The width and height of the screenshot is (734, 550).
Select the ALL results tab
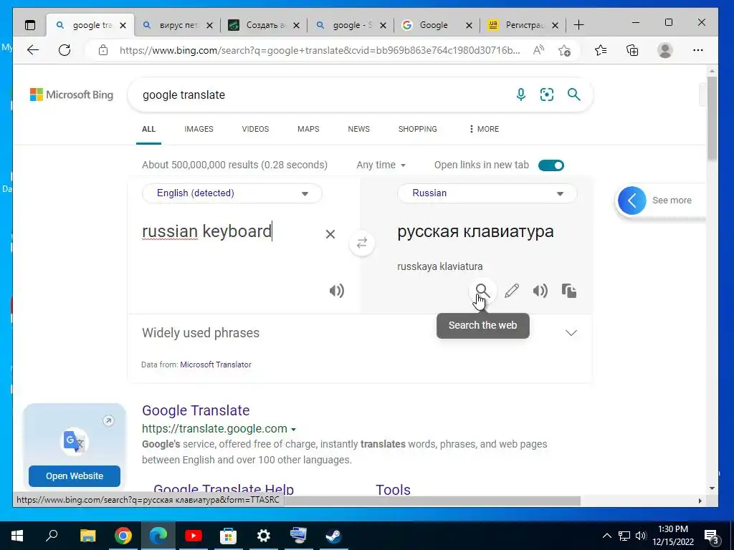click(149, 129)
